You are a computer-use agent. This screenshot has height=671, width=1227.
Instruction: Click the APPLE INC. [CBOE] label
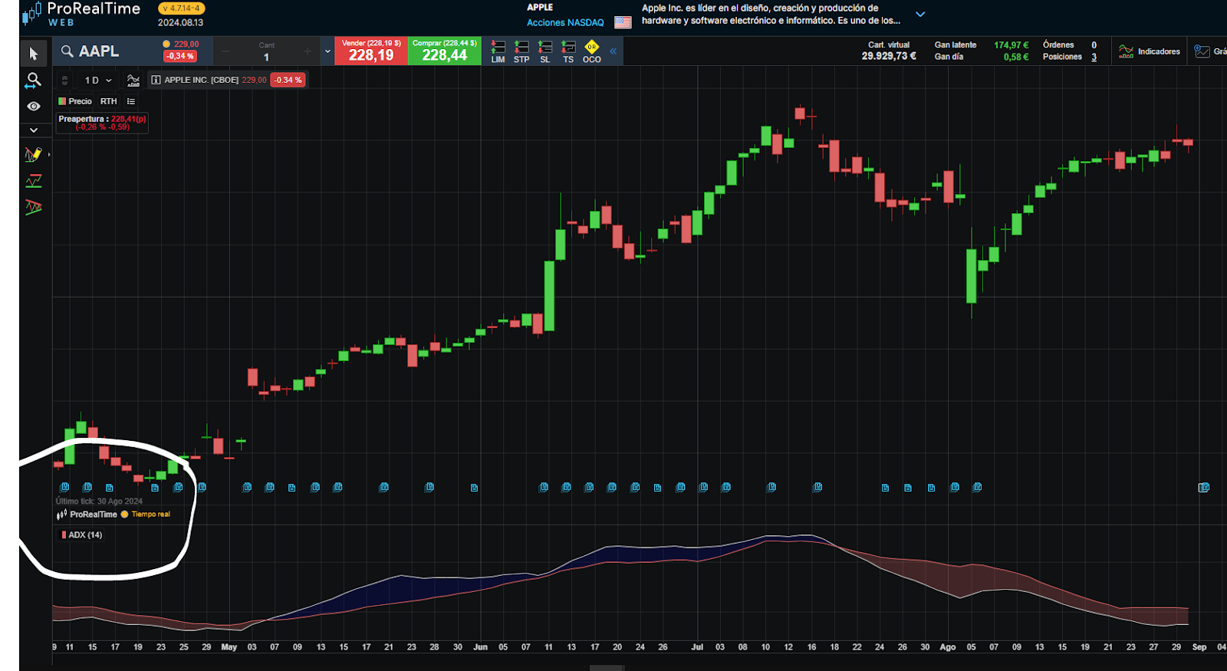[x=202, y=80]
